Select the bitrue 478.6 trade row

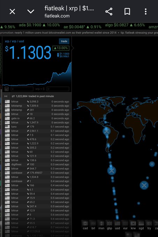pyautogui.click(x=37, y=139)
